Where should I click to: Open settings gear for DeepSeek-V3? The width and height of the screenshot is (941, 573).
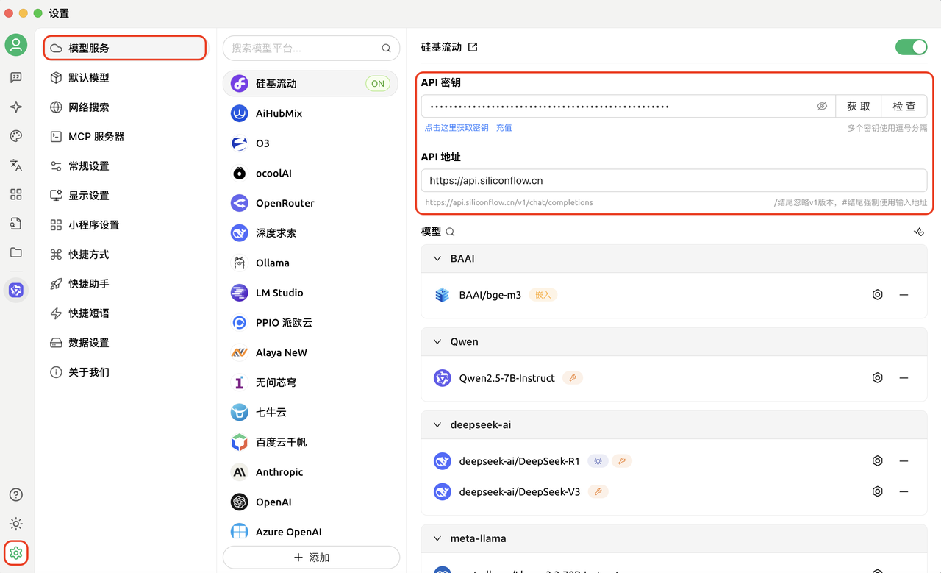point(877,491)
